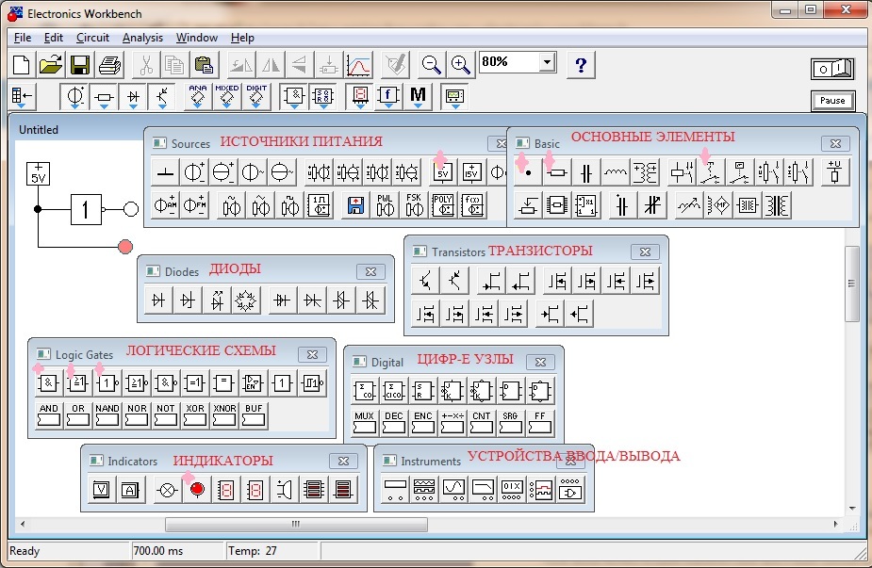Select the oscilloscope in Instruments
Screen dimensions: 872x568
coord(453,490)
